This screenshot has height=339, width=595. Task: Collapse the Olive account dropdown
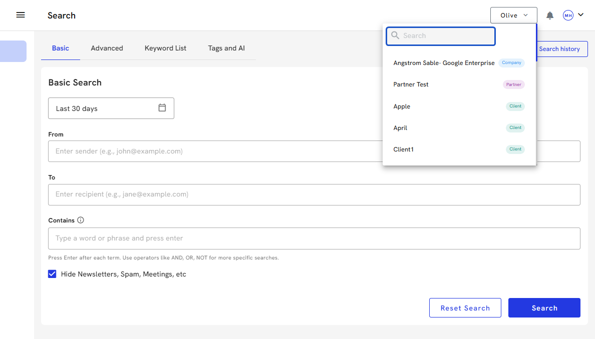tap(513, 15)
